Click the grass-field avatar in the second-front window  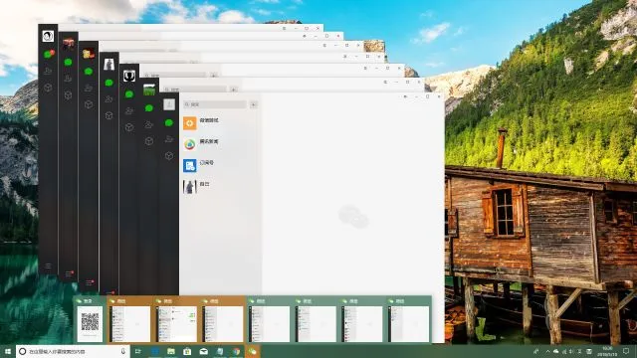coord(149,89)
